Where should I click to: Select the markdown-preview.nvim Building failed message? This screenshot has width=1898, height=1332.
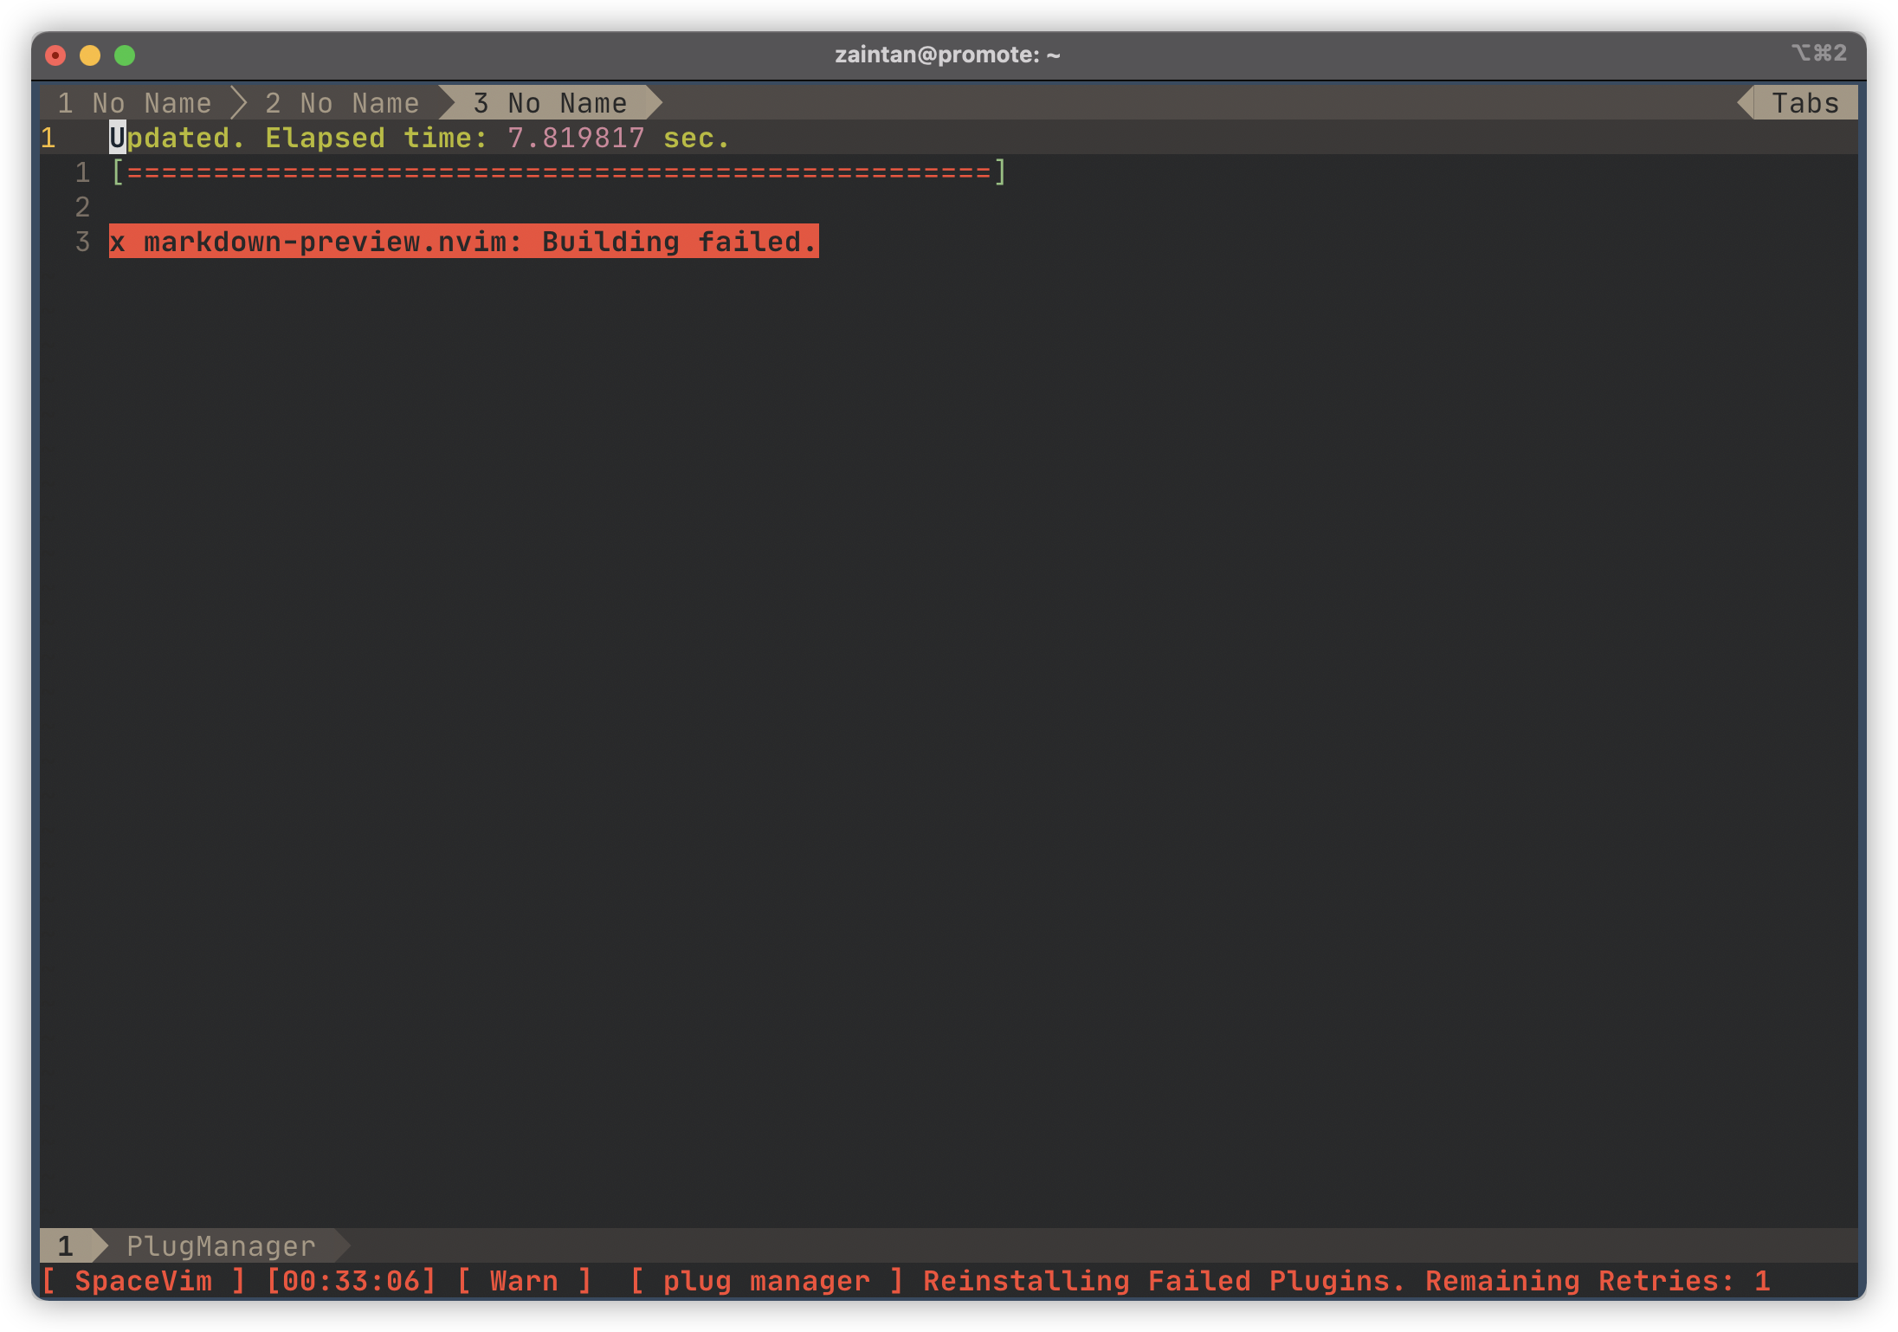click(462, 242)
